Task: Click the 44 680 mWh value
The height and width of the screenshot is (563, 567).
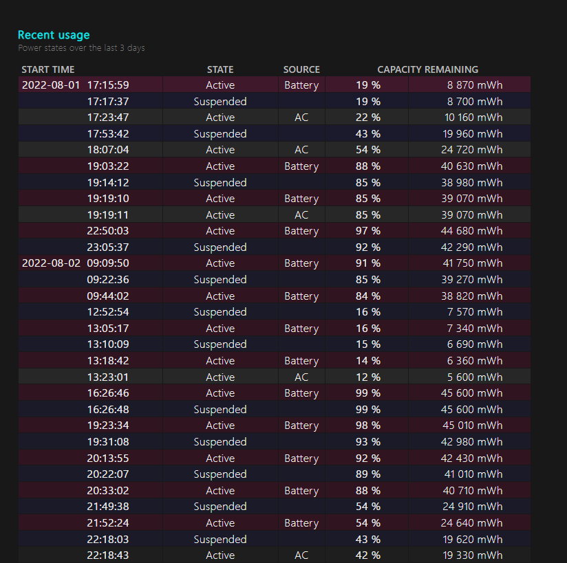Action: point(472,231)
